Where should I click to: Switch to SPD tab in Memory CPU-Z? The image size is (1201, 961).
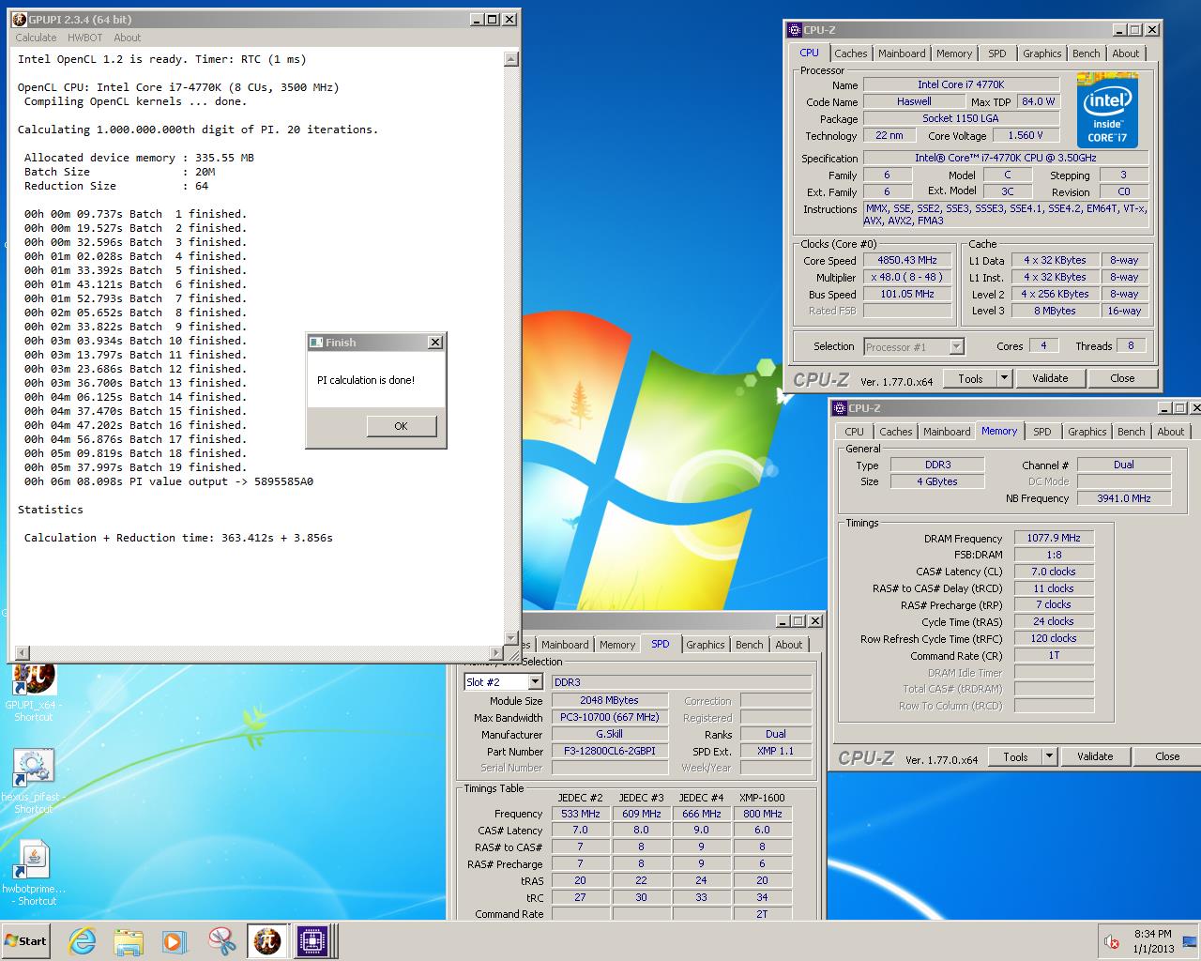(x=1042, y=432)
